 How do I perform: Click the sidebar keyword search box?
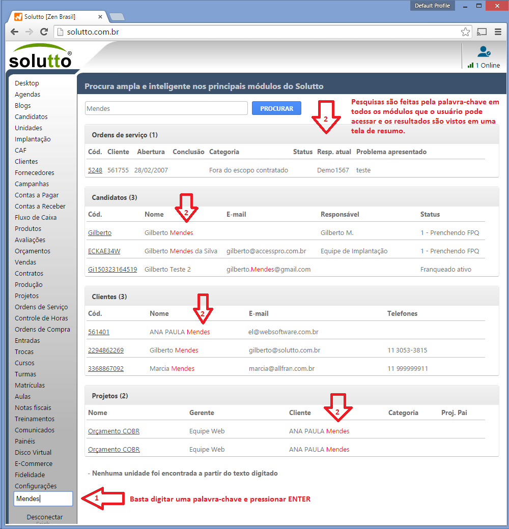(43, 498)
